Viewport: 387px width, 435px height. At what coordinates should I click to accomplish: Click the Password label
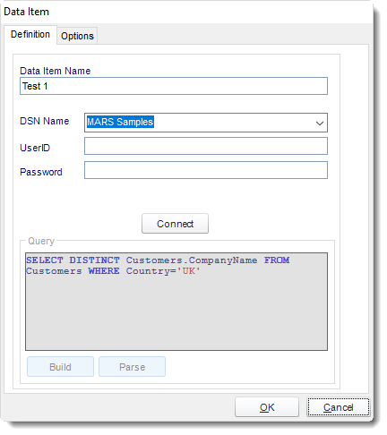click(x=41, y=172)
